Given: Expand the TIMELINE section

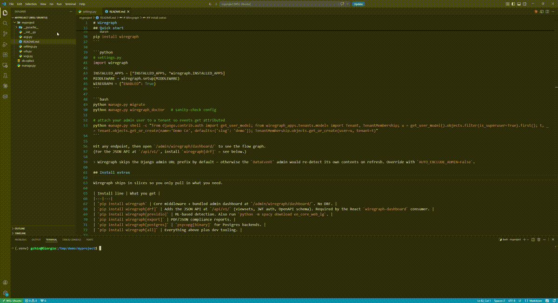Looking at the screenshot, I should tap(20, 233).
